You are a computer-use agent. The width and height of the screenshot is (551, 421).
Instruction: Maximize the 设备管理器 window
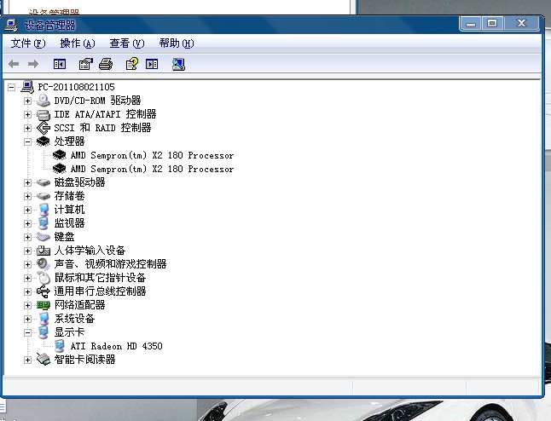[x=492, y=24]
